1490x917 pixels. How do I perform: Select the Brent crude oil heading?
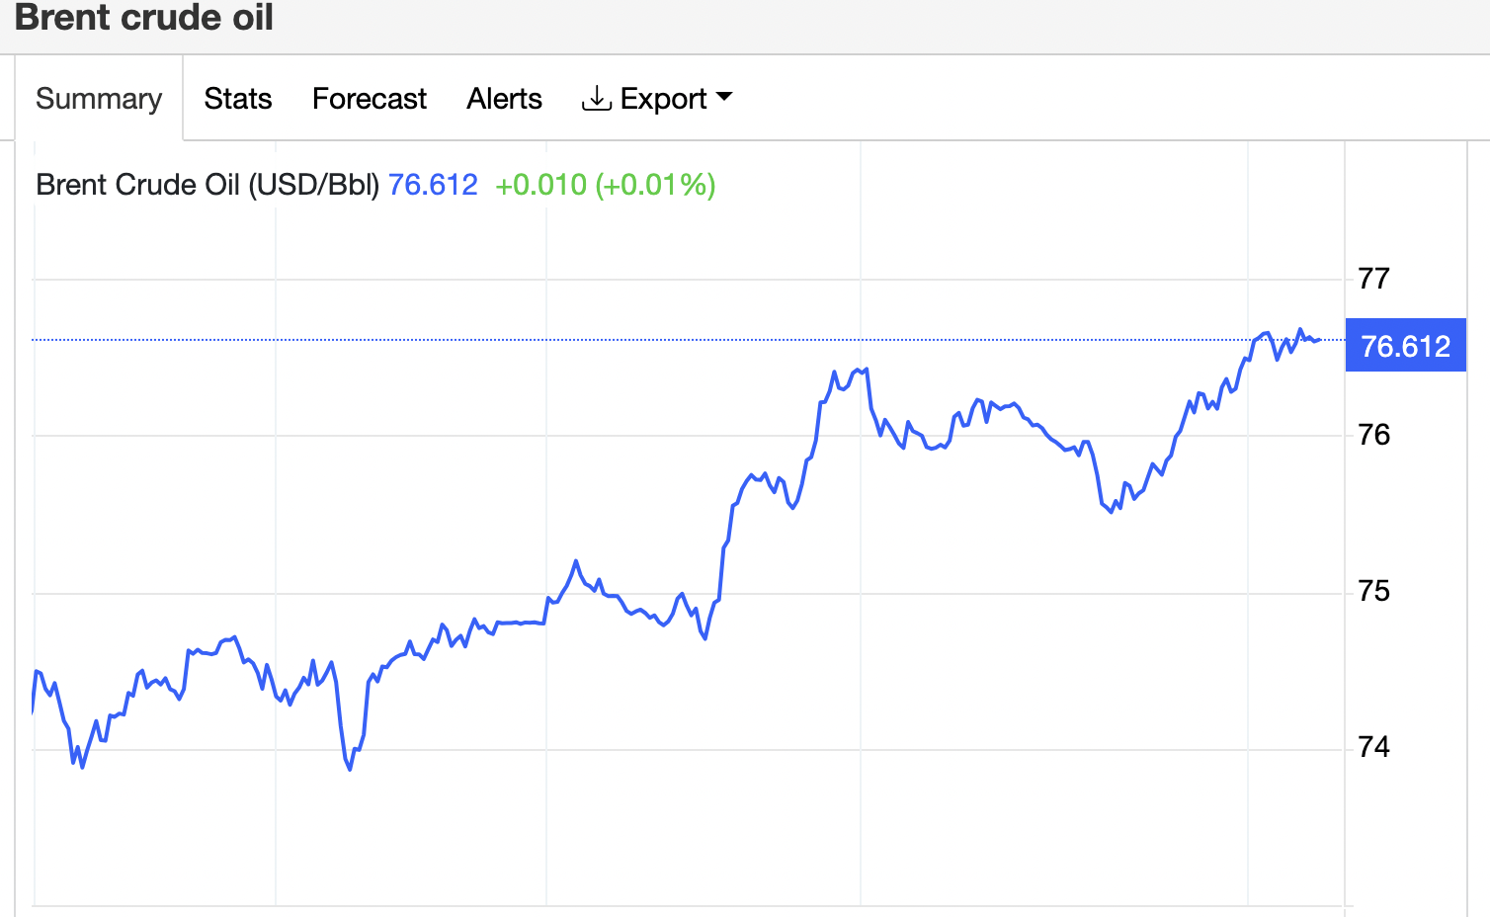click(144, 18)
